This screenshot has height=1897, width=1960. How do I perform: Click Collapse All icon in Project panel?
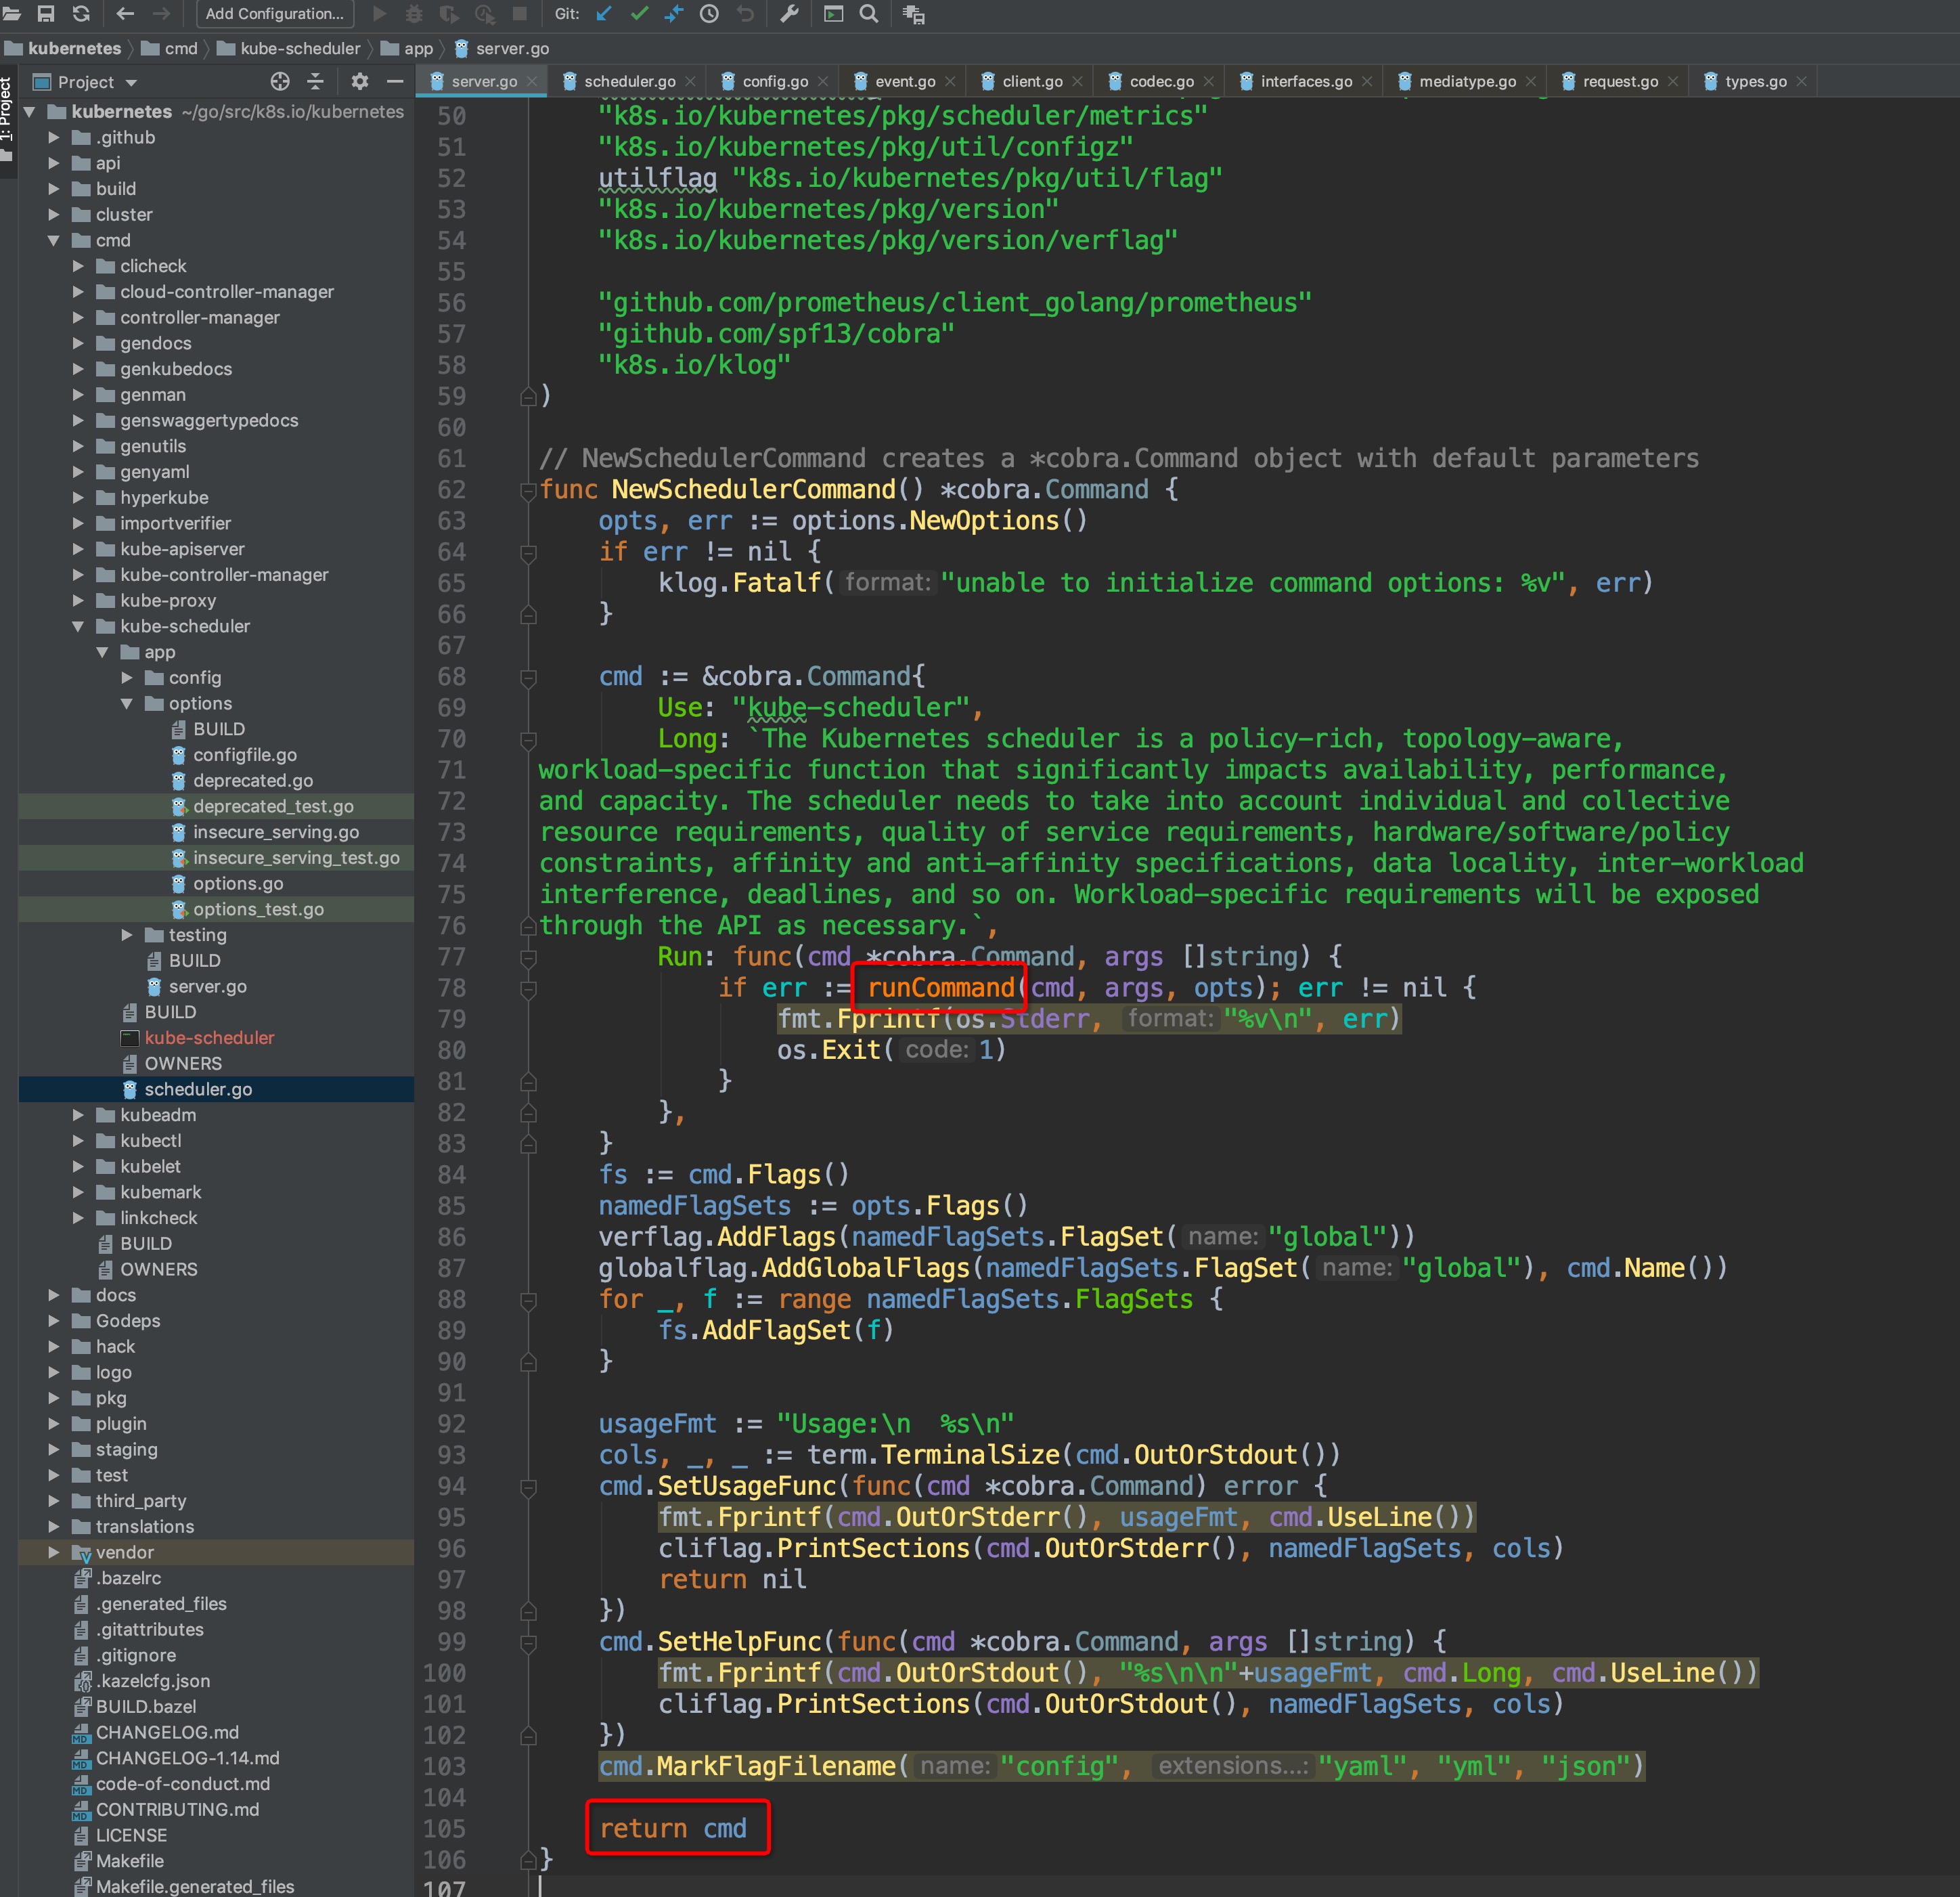(315, 81)
